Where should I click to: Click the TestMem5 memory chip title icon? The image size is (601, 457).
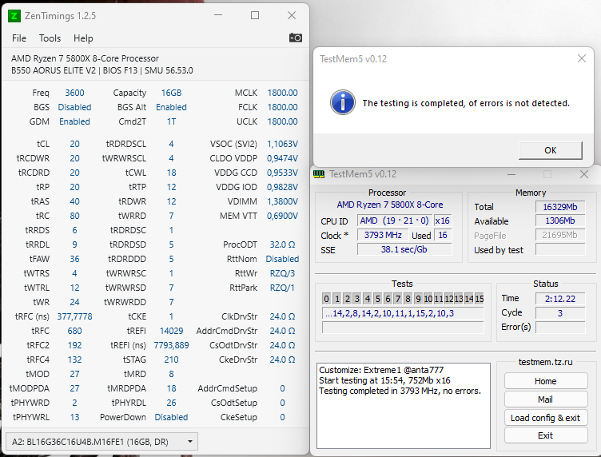coord(319,174)
